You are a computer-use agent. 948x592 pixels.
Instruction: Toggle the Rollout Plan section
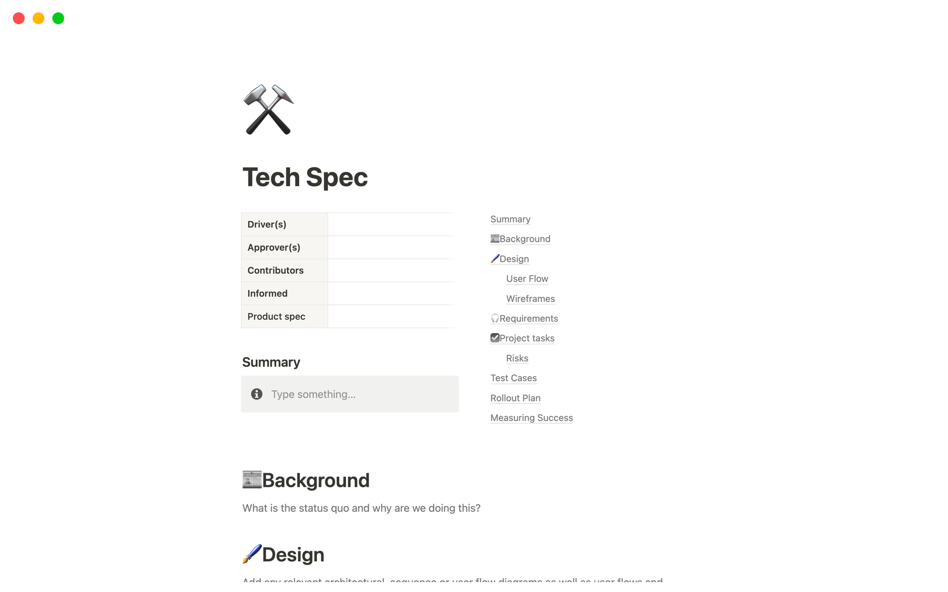click(515, 398)
